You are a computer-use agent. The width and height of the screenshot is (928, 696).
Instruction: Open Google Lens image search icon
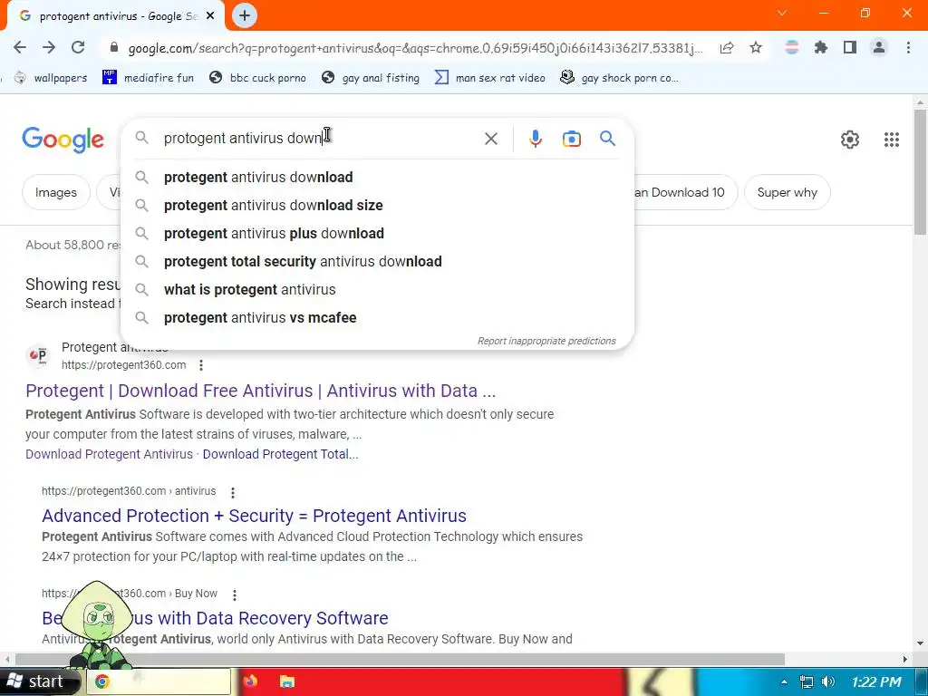(571, 139)
